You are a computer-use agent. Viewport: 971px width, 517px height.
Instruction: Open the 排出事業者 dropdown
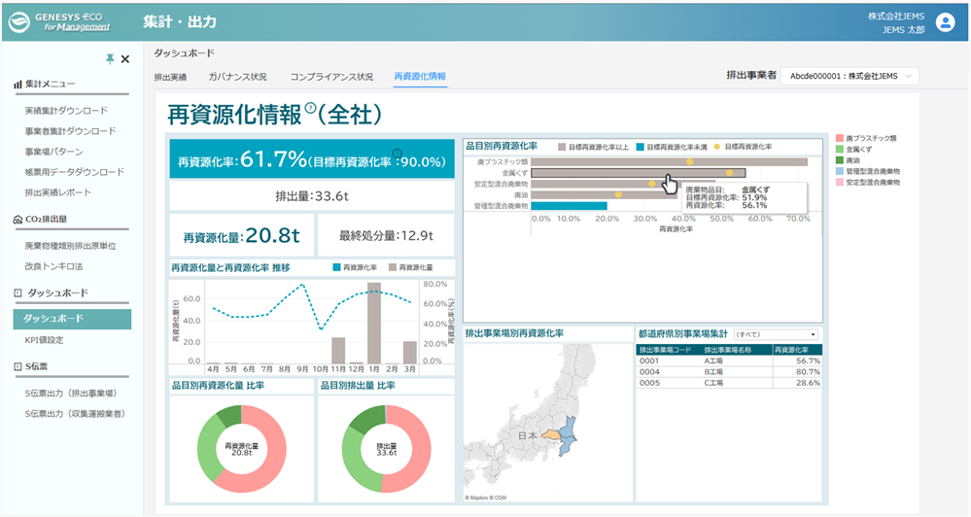coord(850,76)
